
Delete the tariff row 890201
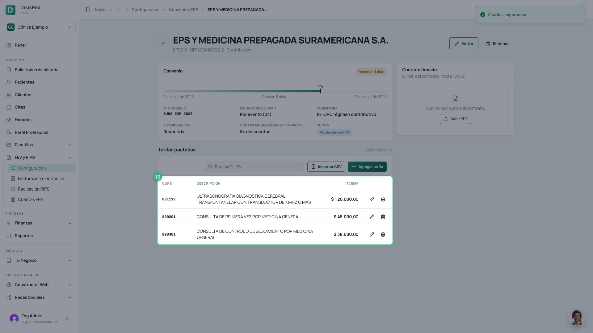pyautogui.click(x=383, y=217)
